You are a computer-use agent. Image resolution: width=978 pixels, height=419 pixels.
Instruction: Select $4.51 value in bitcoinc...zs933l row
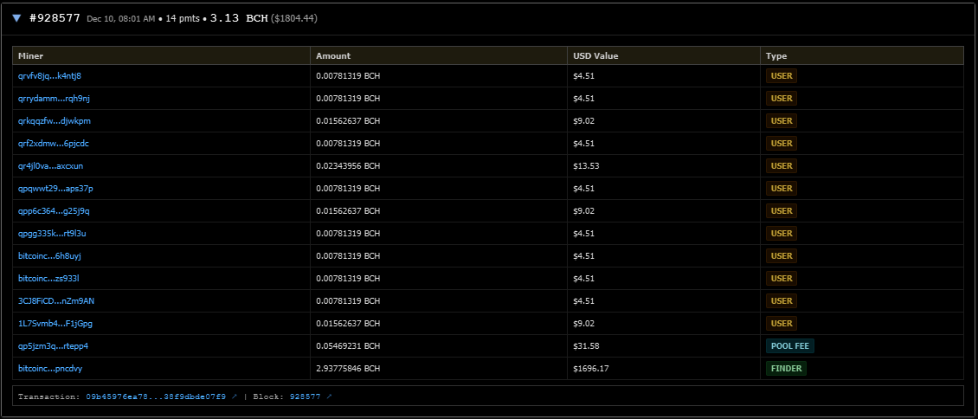[x=584, y=278]
